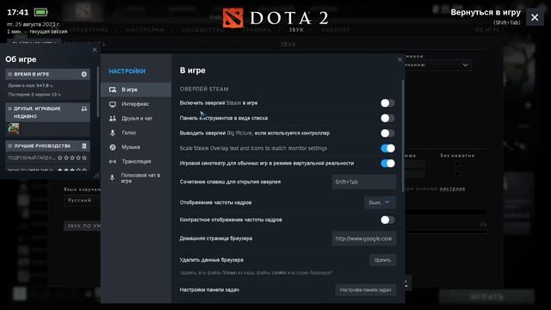Toggle 'Включить оверлей Steam в игре' switch
The height and width of the screenshot is (310, 551).
click(387, 103)
